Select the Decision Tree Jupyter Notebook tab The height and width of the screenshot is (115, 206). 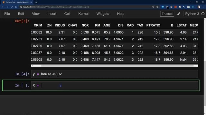click(x=17, y=2)
